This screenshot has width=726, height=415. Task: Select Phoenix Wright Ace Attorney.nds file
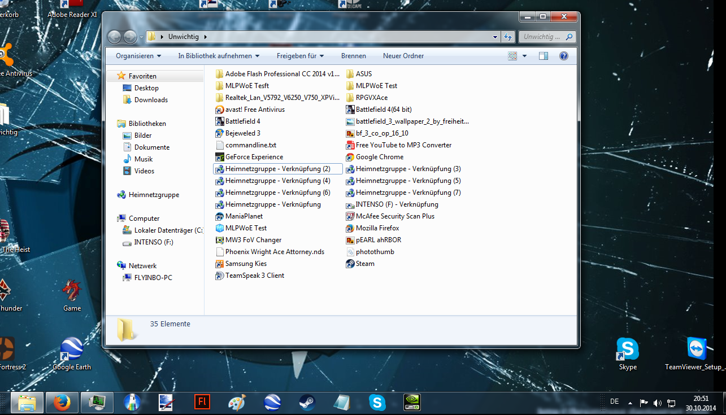[271, 252]
